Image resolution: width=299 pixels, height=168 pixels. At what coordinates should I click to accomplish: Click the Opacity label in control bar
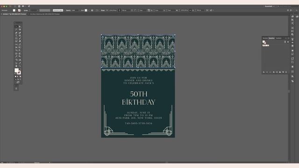pyautogui.click(x=68, y=10)
